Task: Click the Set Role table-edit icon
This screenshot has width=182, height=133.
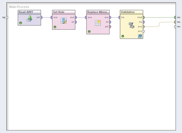Action: [x=64, y=21]
